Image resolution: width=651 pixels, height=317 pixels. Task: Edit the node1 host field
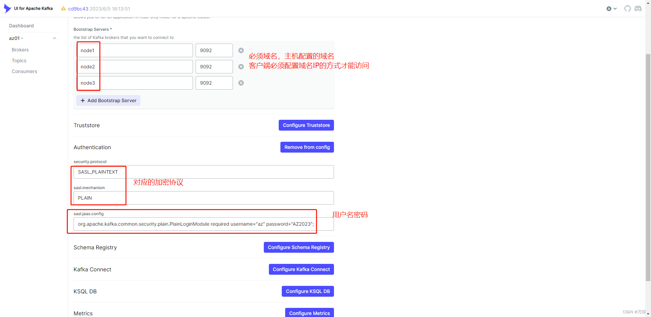point(135,50)
